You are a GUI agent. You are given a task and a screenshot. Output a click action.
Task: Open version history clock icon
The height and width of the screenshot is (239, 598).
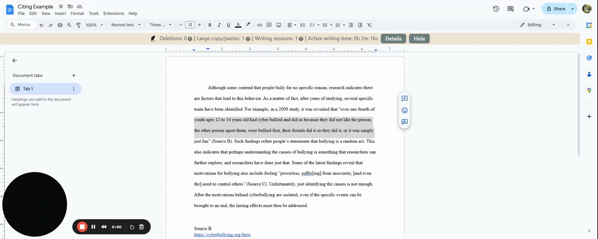[x=496, y=9]
